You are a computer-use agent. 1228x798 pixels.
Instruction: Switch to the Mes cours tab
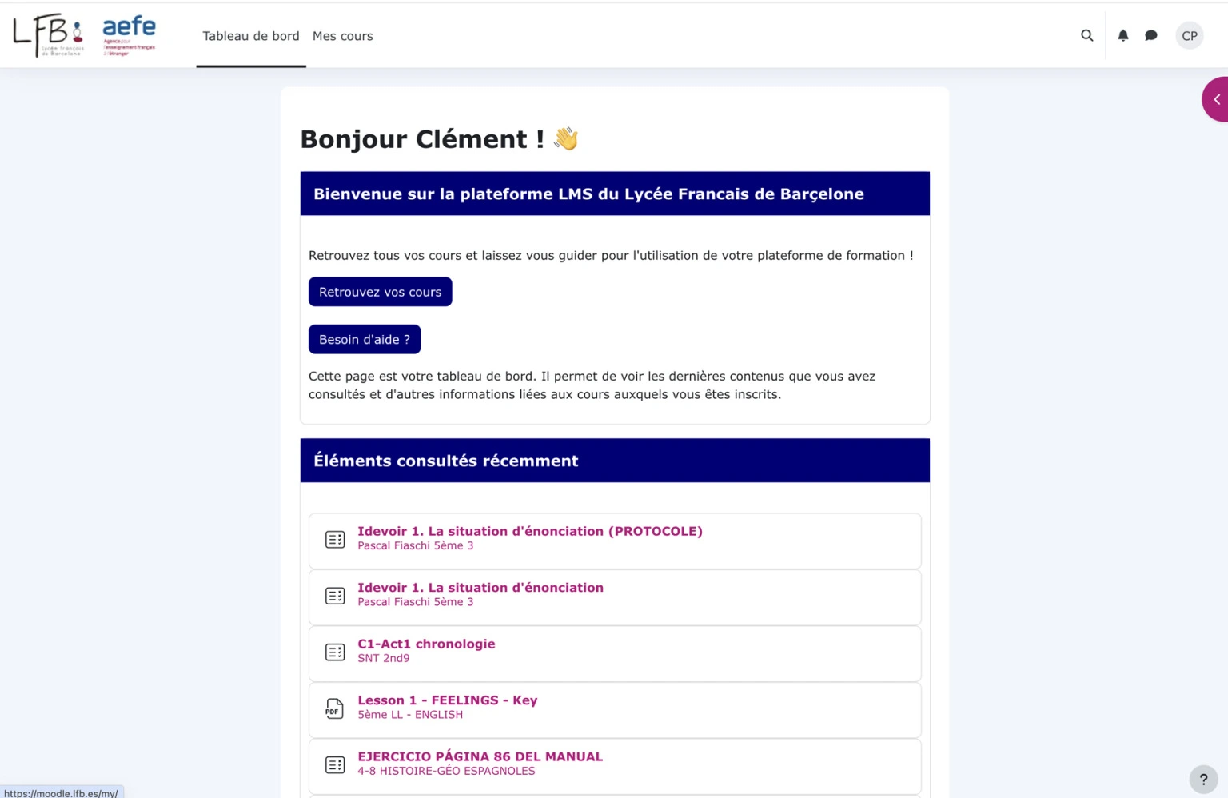[342, 36]
